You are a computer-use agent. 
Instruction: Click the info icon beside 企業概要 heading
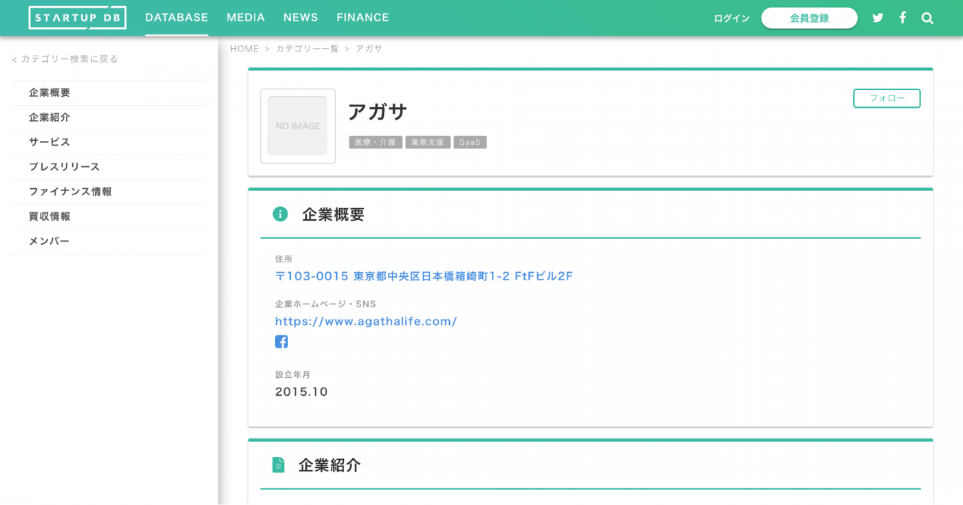(280, 214)
